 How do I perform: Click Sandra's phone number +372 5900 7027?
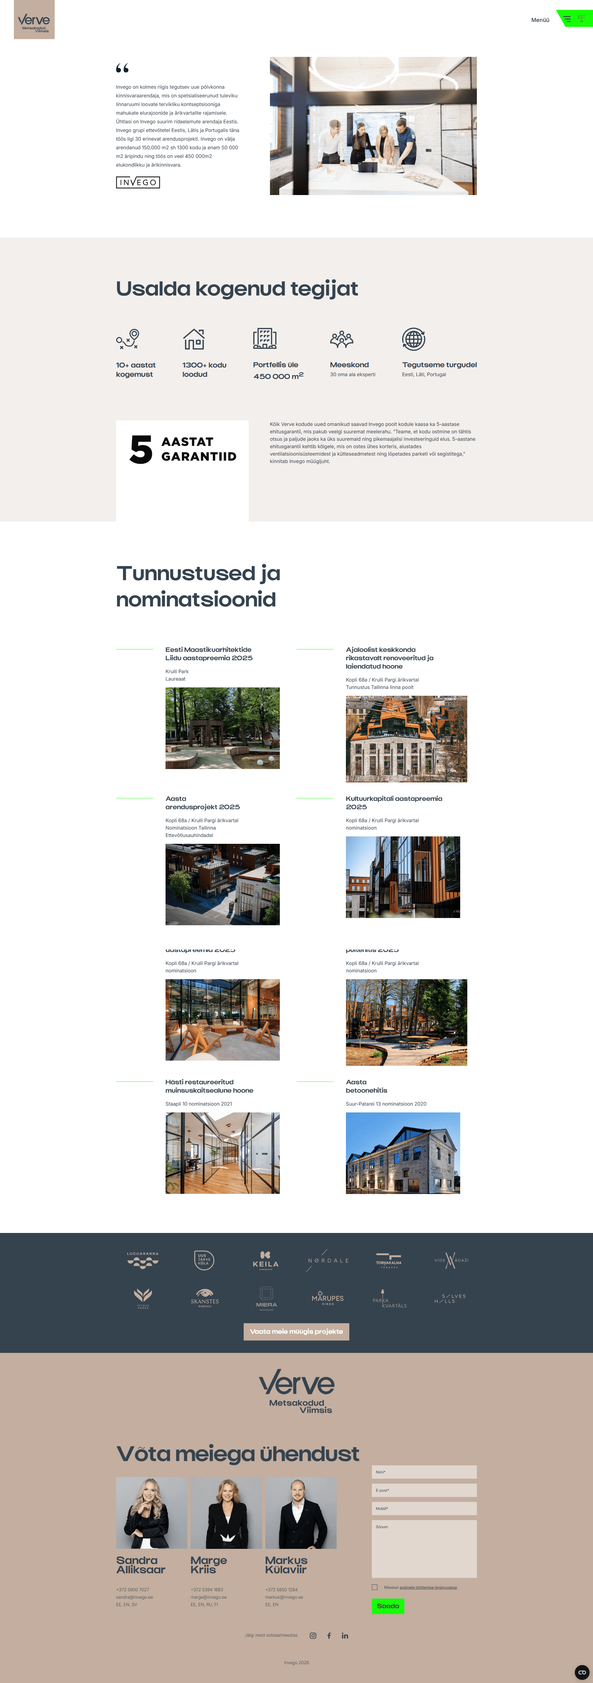pyautogui.click(x=132, y=1590)
